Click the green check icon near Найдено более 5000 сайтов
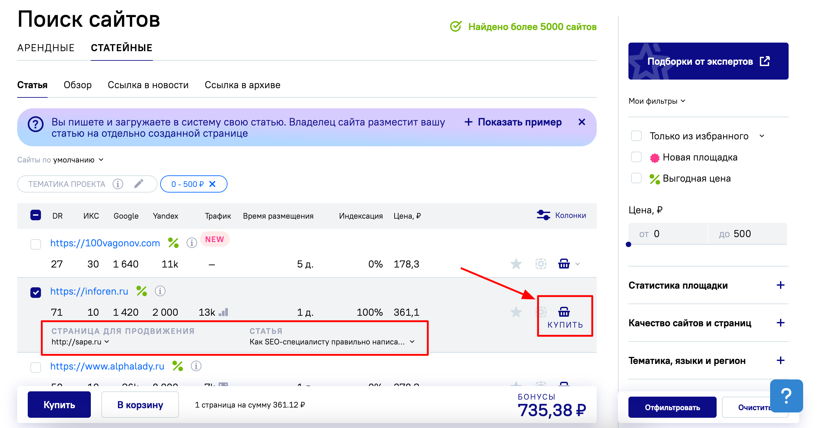 point(456,26)
